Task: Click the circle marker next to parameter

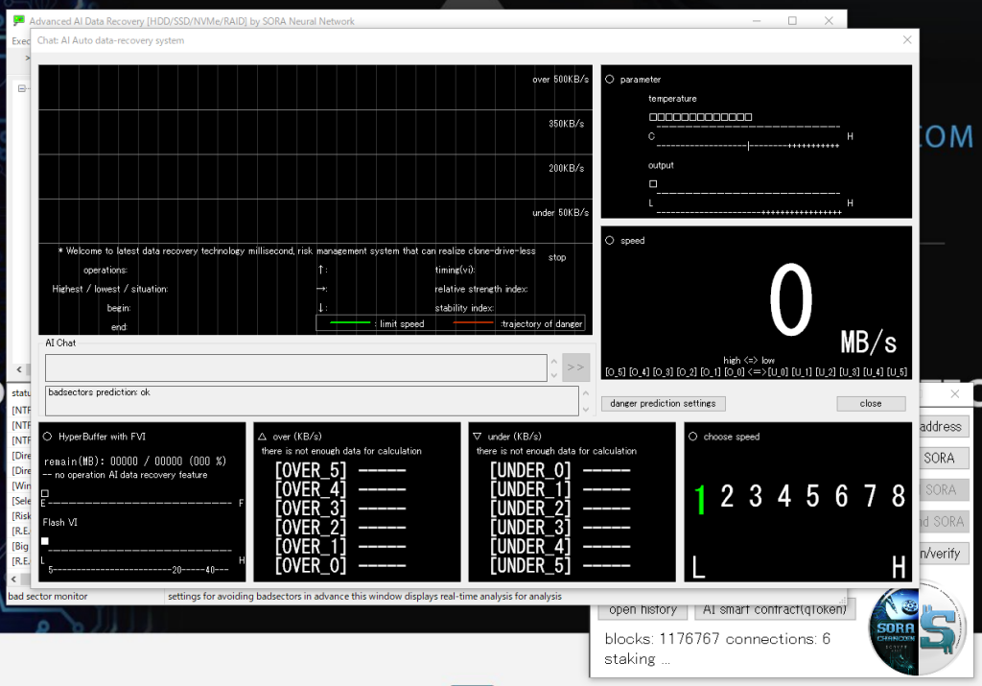Action: (x=610, y=80)
